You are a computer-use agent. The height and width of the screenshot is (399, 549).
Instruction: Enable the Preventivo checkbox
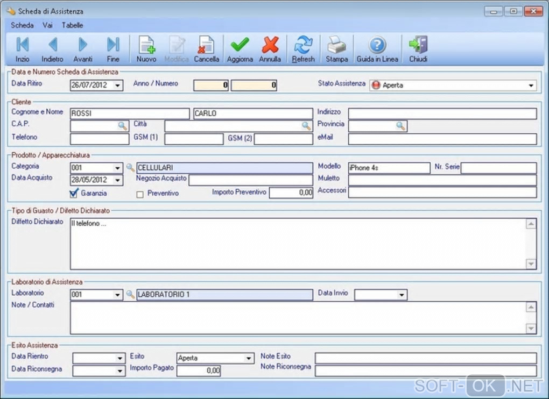tap(140, 194)
